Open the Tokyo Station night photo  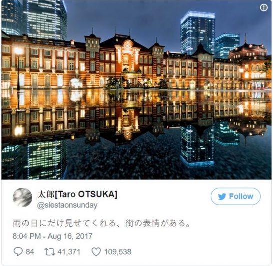tap(136, 90)
